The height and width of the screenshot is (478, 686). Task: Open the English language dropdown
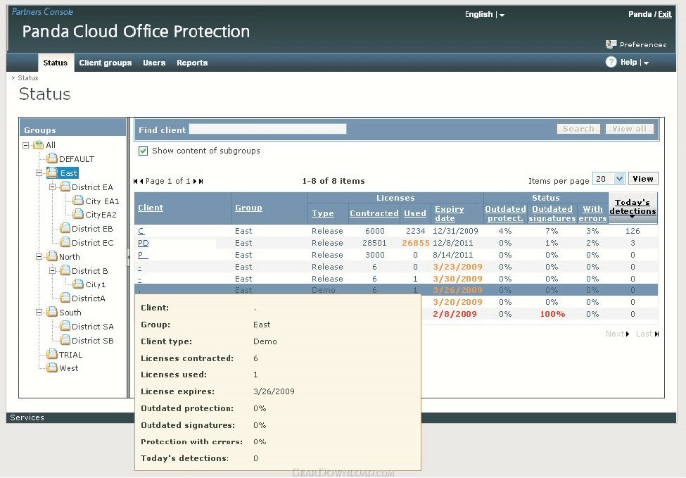(x=502, y=15)
